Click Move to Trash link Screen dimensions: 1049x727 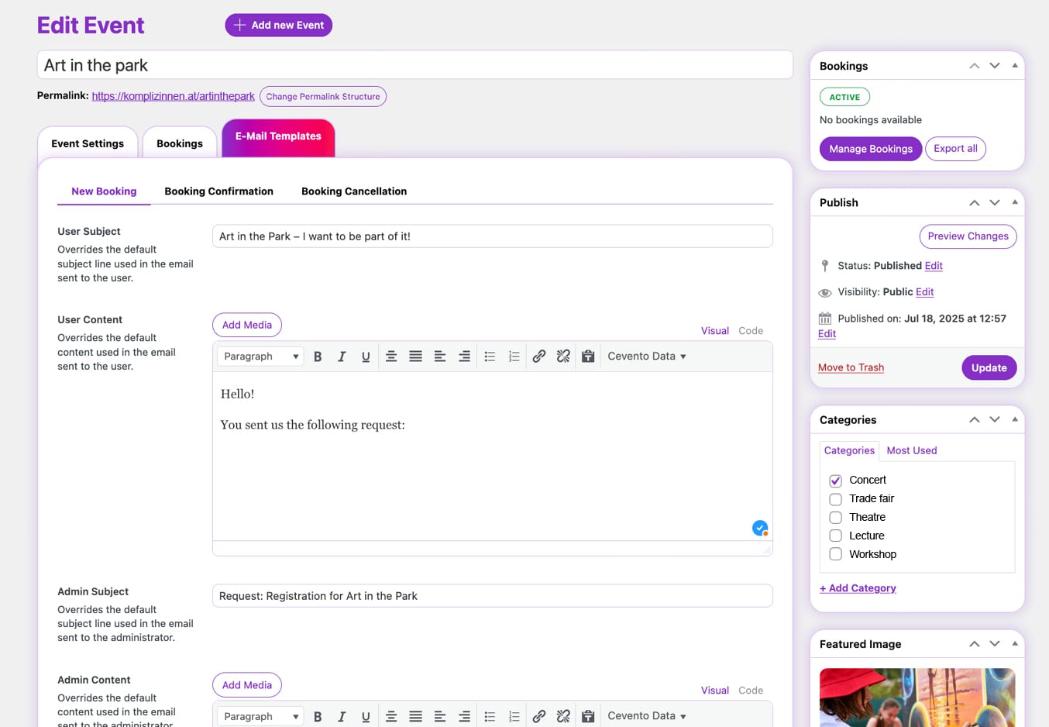[851, 367]
